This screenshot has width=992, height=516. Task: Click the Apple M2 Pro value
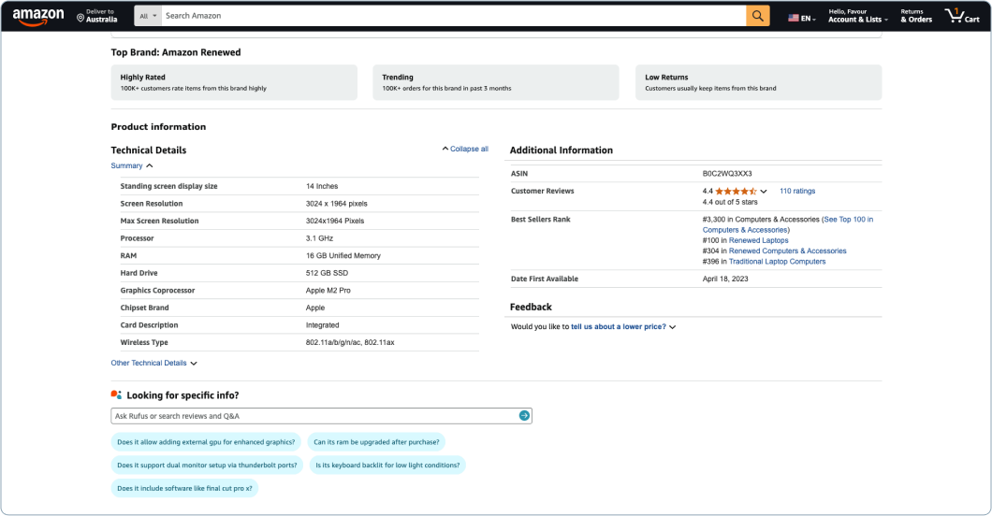tap(328, 291)
